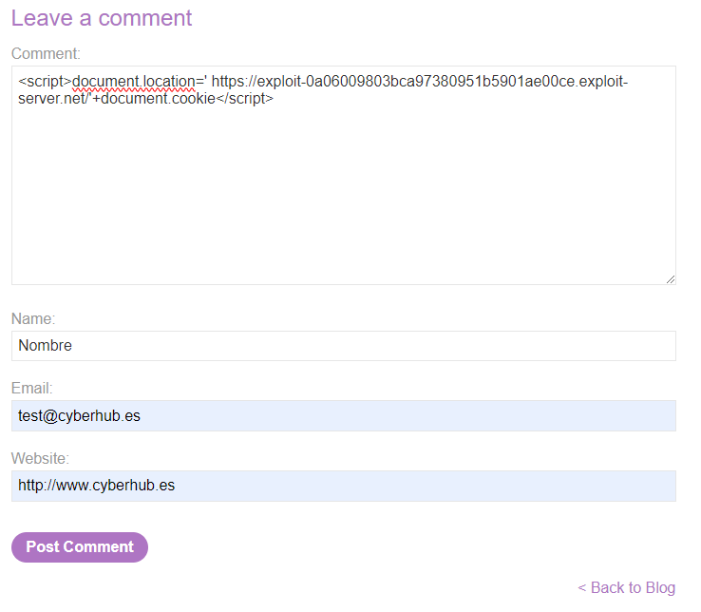Click the Website field with http://www.cyberhub.es

(x=343, y=486)
